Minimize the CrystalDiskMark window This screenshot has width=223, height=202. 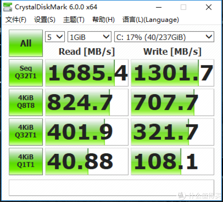(159, 7)
